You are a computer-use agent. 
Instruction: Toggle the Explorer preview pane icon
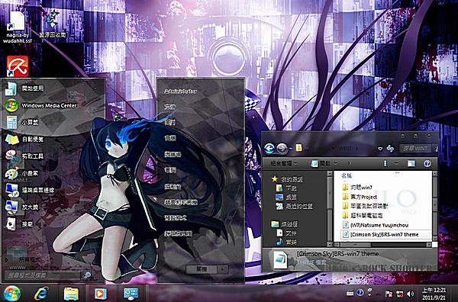pos(411,163)
